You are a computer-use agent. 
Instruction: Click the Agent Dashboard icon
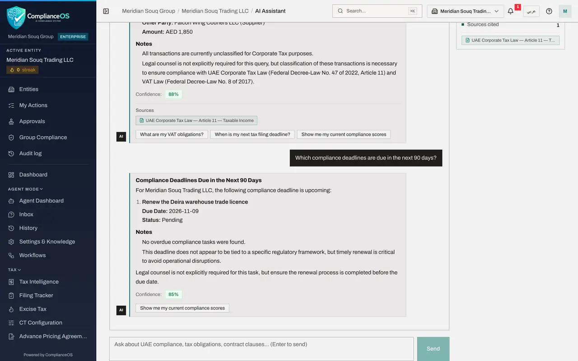(x=11, y=201)
